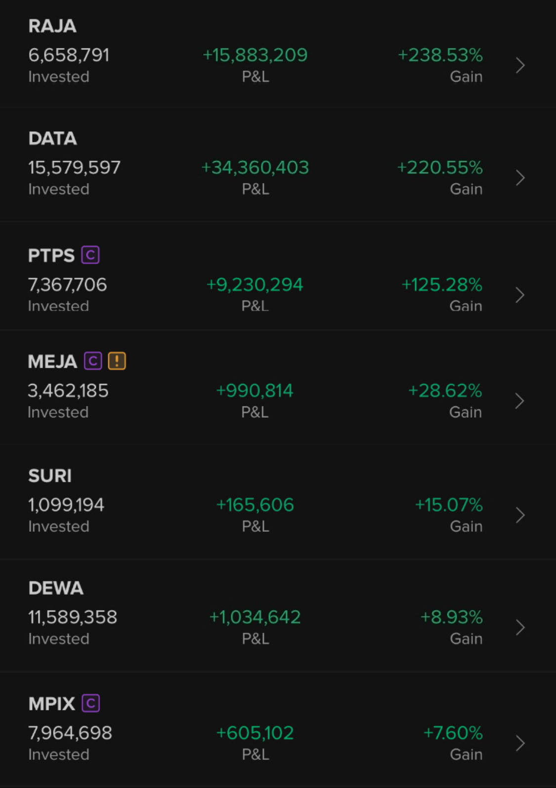
Task: Tap the SURI ticker label
Action: click(x=50, y=476)
